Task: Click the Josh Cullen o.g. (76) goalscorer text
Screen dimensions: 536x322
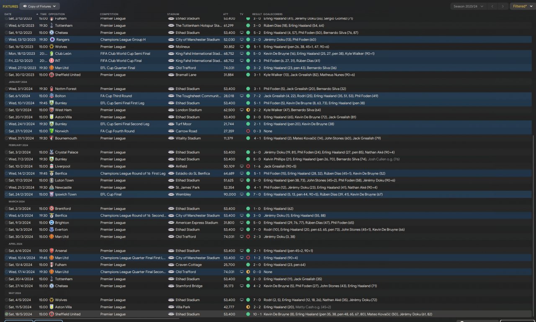Action: click(x=384, y=159)
